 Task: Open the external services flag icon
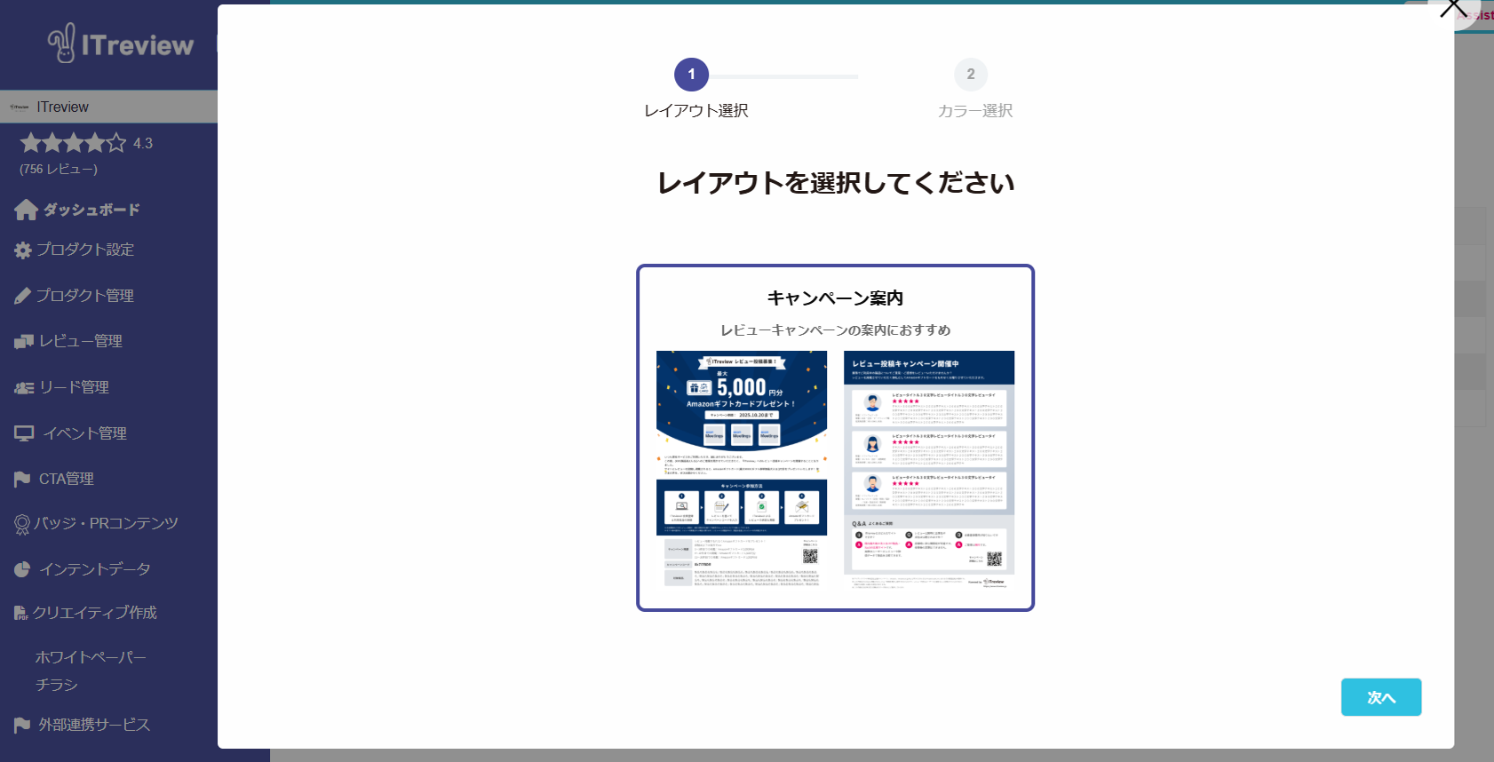point(22,726)
